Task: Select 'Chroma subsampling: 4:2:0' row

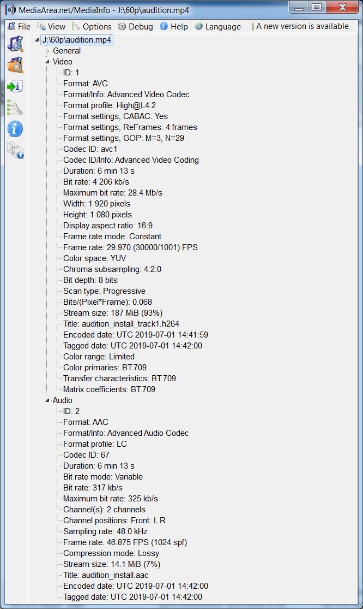Action: [x=112, y=269]
